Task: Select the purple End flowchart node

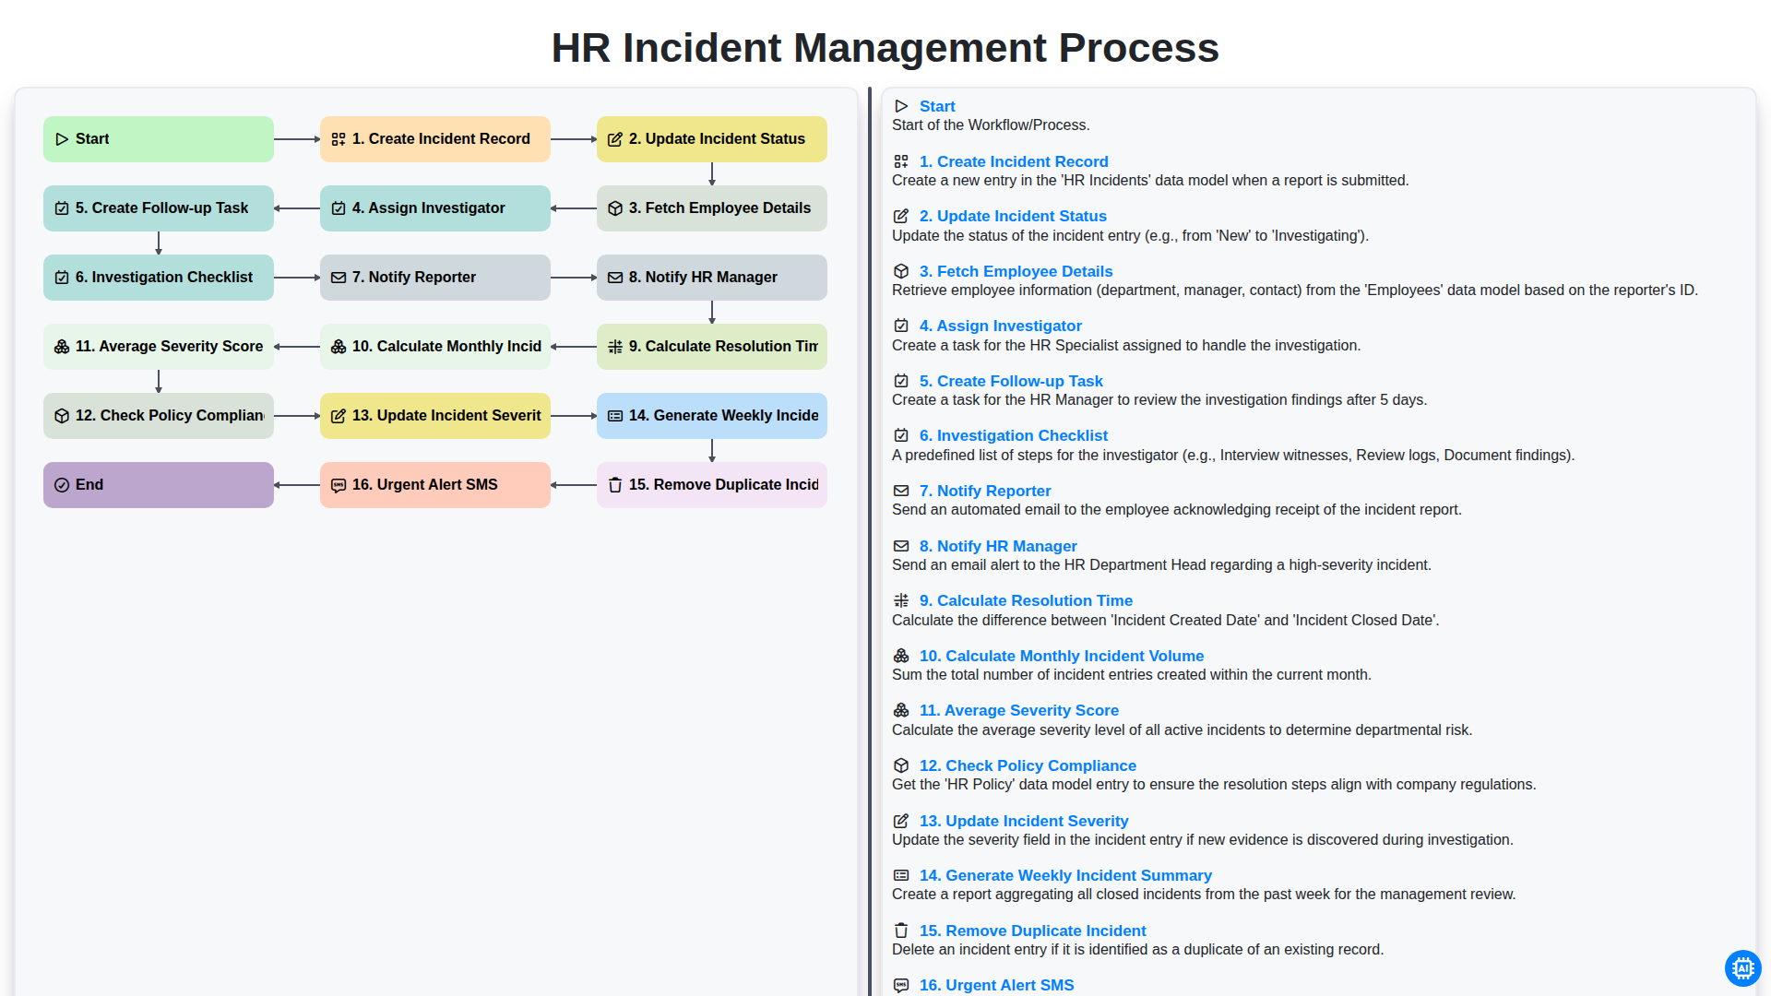Action: pyautogui.click(x=159, y=485)
